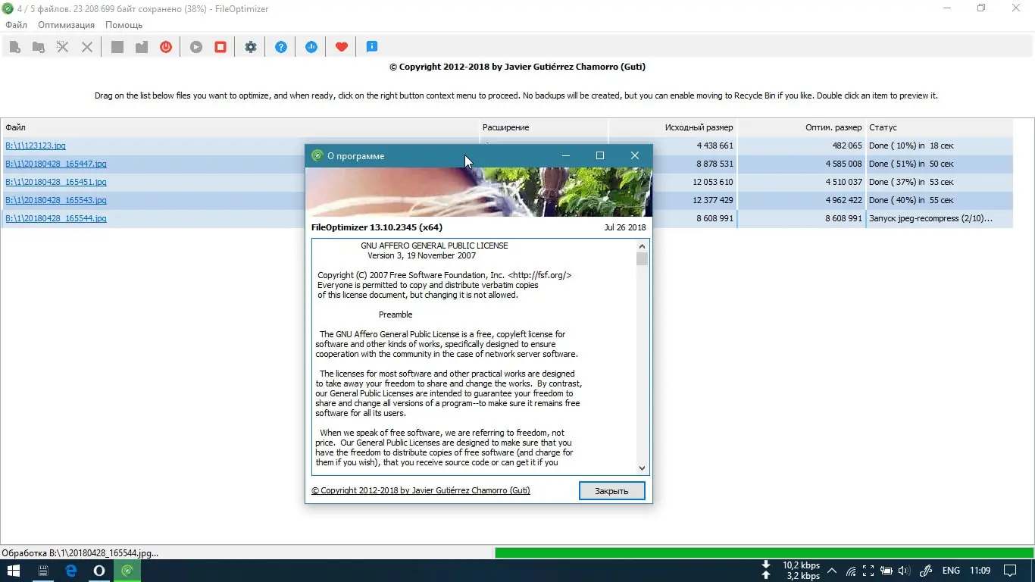Click the Edge browser taskbar icon
Screen dimensions: 1035x582
pyautogui.click(x=71, y=571)
